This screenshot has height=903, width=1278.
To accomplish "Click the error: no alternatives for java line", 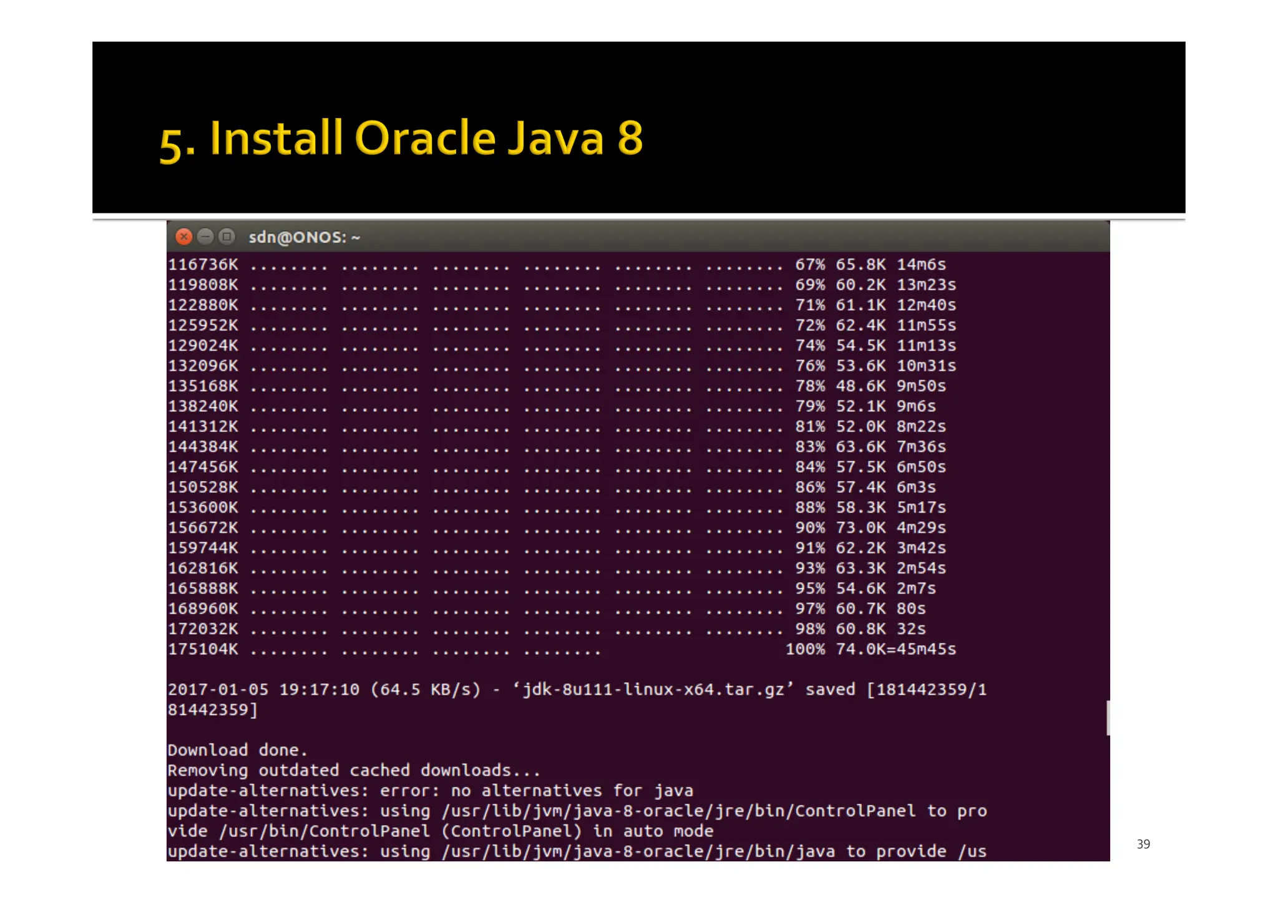I will click(537, 791).
